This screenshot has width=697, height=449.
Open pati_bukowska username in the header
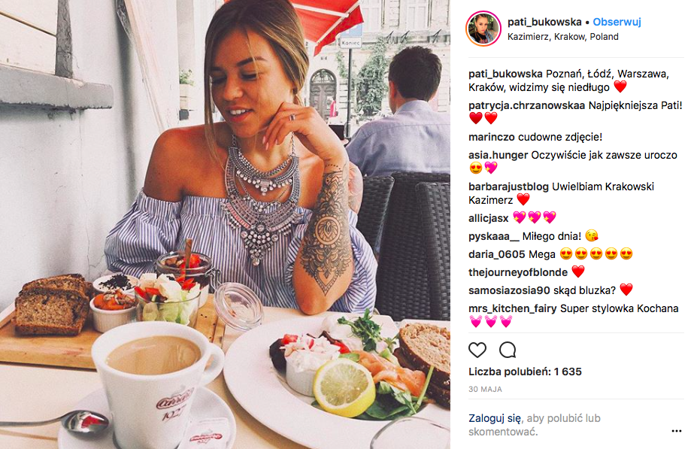pos(544,22)
